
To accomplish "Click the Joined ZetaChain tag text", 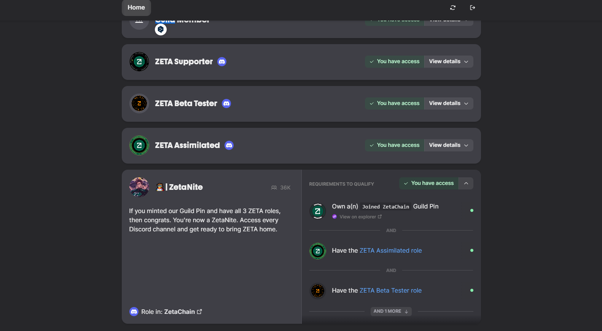I will pos(385,207).
